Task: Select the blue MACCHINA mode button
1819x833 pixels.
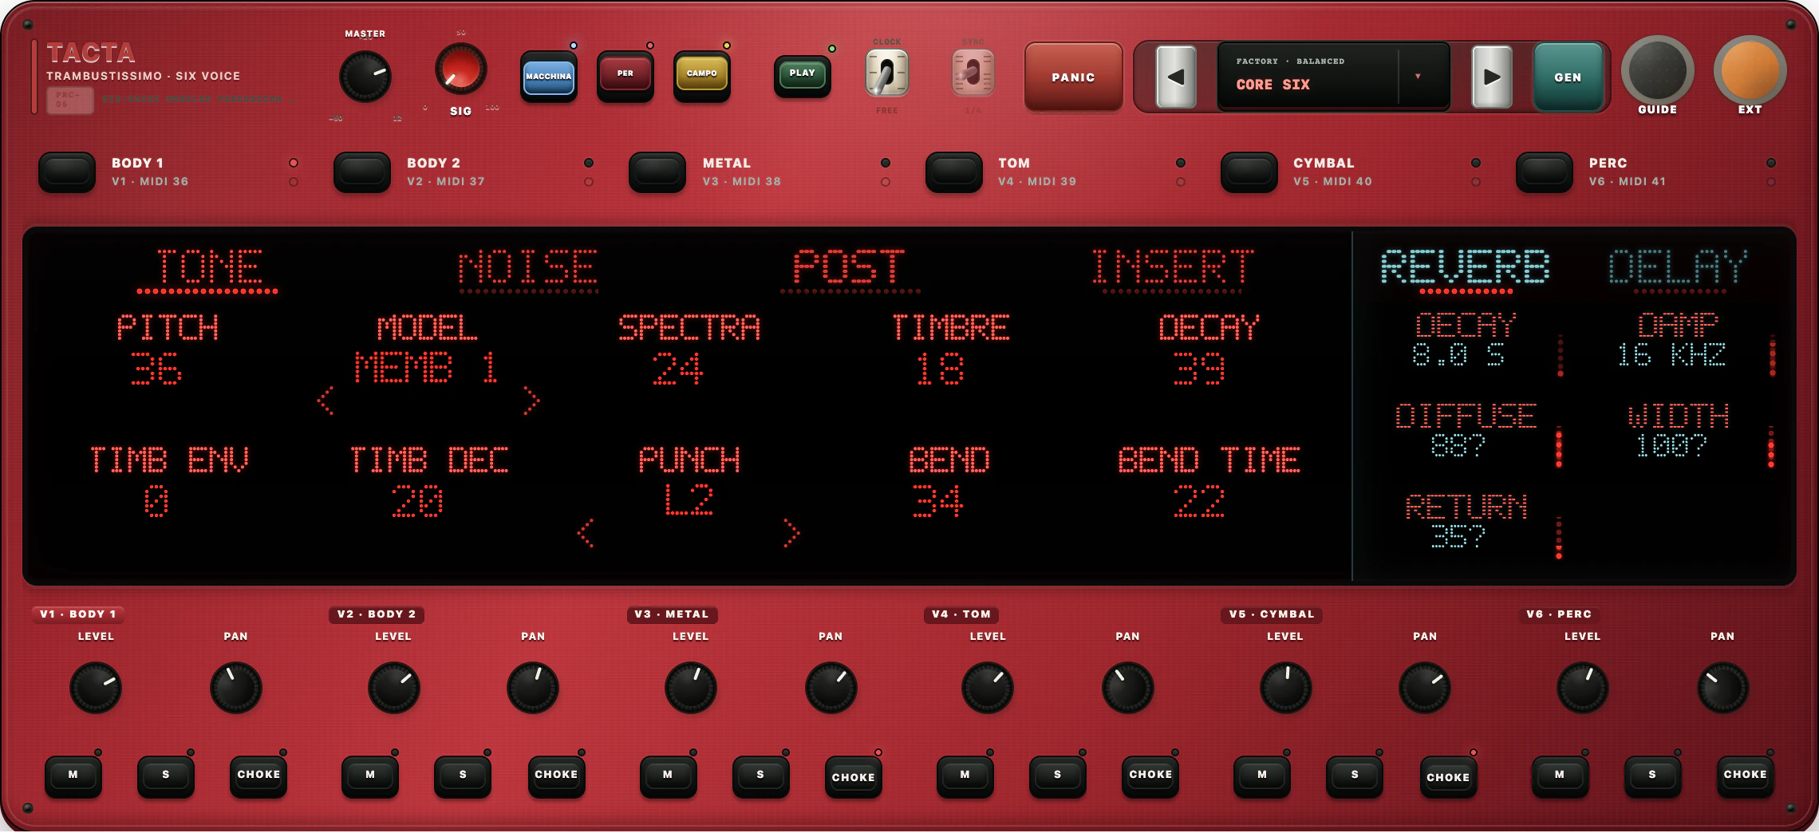Action: tap(548, 77)
